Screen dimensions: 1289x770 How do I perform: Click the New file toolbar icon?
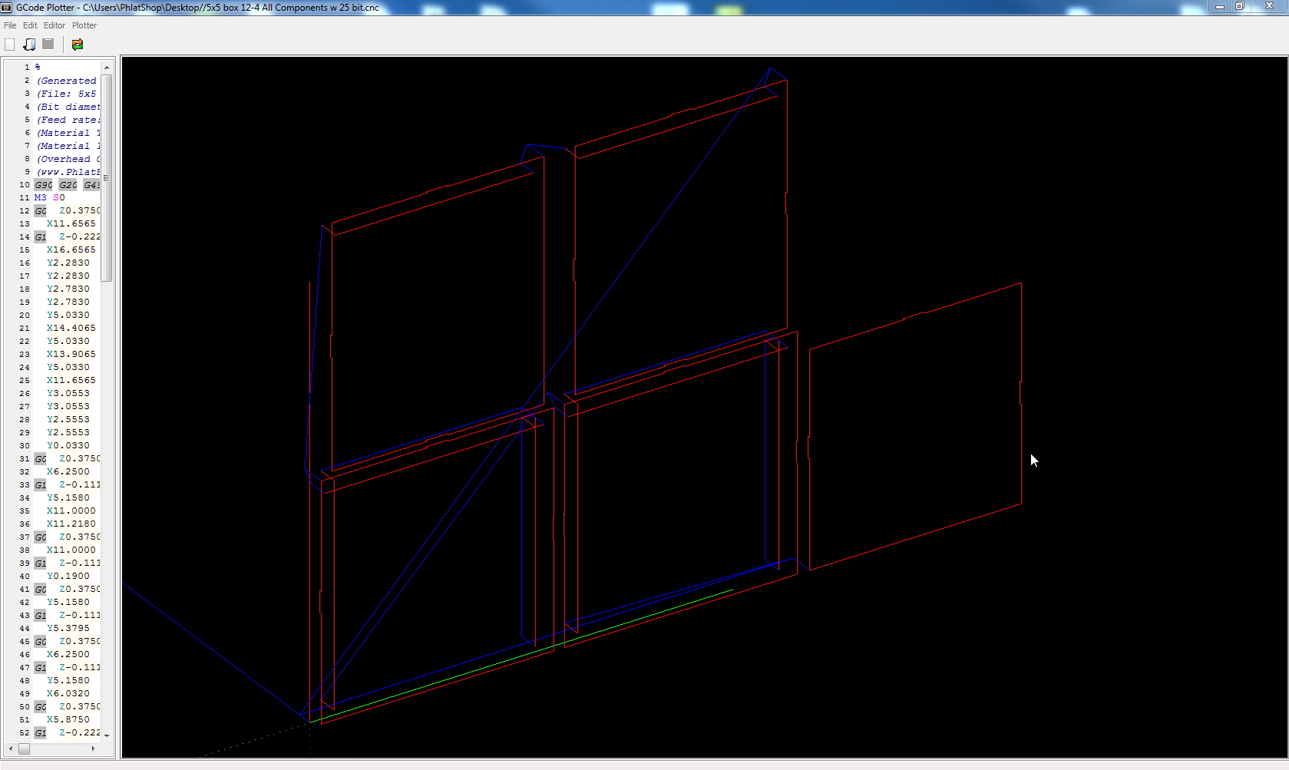click(x=10, y=45)
